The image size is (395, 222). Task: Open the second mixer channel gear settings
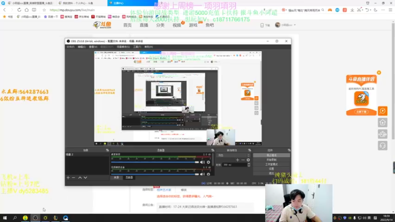pos(208,174)
